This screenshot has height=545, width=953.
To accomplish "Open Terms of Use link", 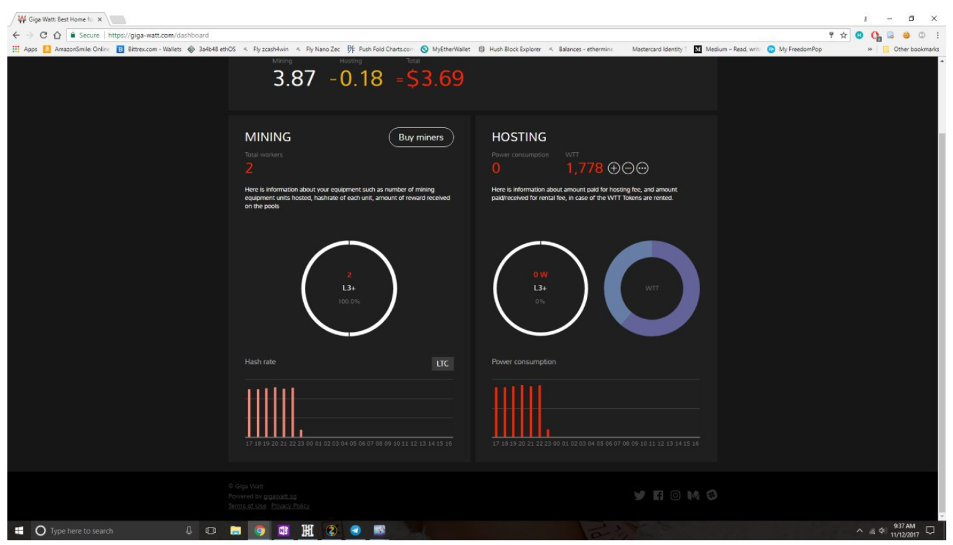I will tap(247, 506).
